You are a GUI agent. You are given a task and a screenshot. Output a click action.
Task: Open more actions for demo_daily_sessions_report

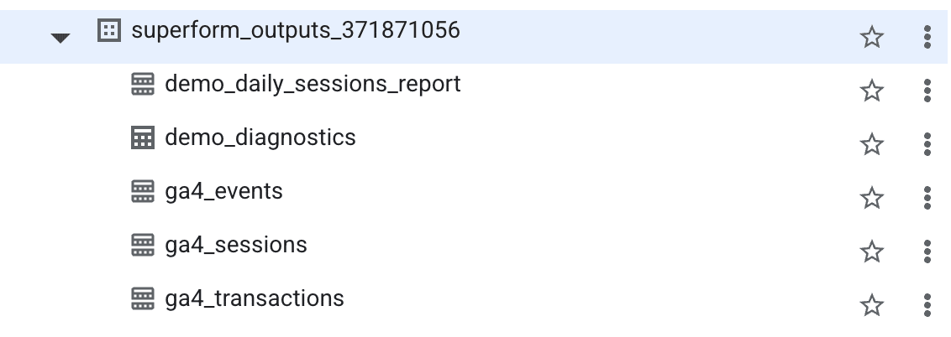pyautogui.click(x=927, y=91)
